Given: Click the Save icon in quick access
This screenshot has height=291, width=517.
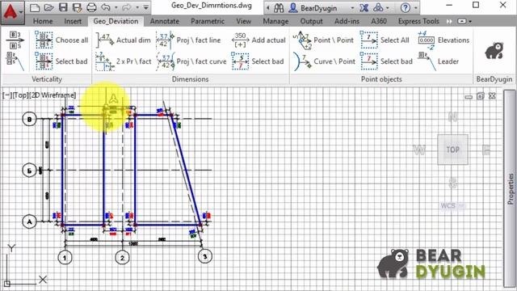Looking at the screenshot, I should coord(63,7).
